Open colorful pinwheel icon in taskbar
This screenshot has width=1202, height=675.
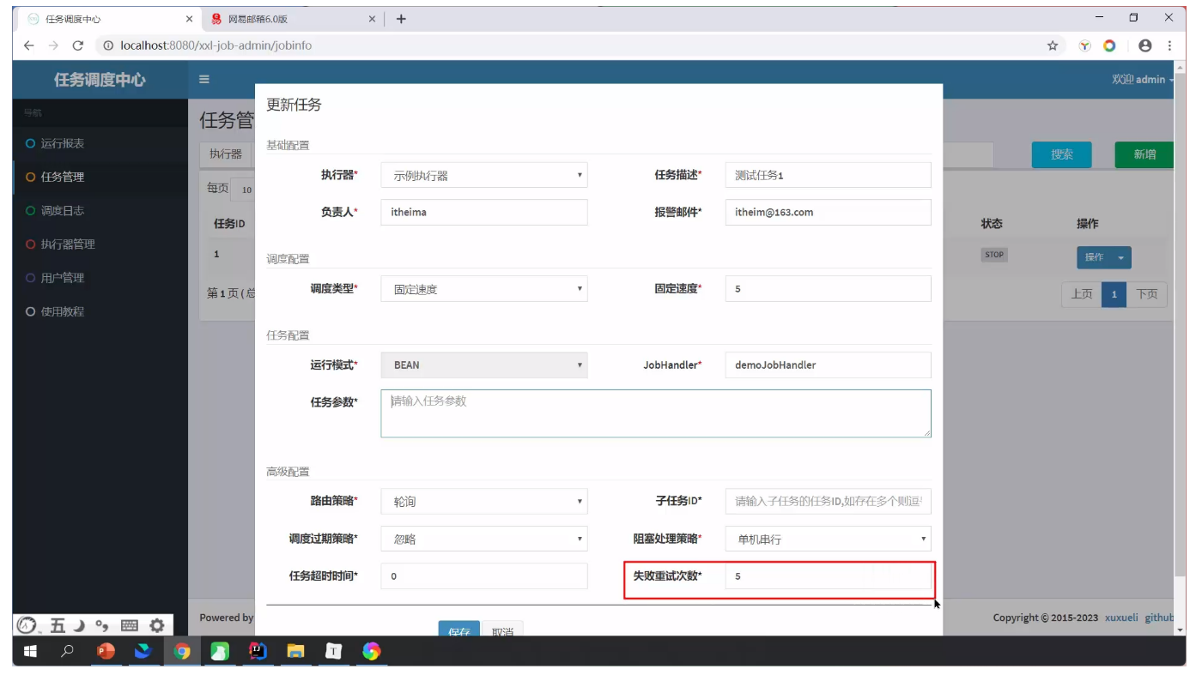point(371,651)
